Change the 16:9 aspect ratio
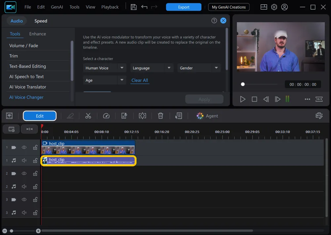The width and height of the screenshot is (331, 235). pyautogui.click(x=319, y=99)
